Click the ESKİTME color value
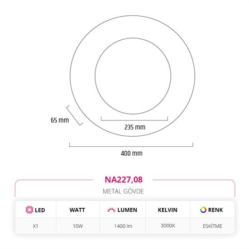This screenshot has height=249, width=249. pyautogui.click(x=212, y=226)
